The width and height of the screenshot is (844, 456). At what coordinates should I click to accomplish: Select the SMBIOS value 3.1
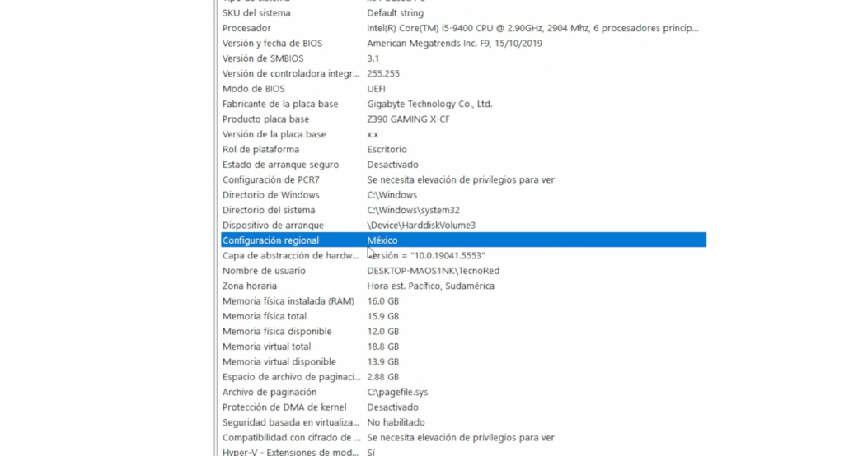(x=373, y=58)
